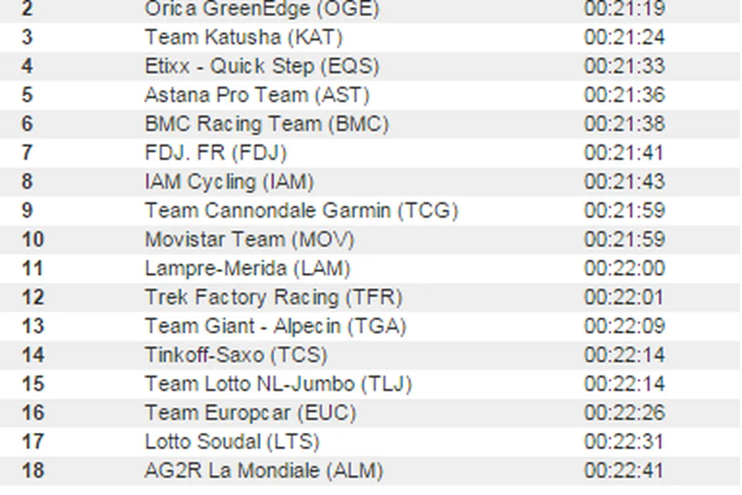Screen dimensions: 742x495
Task: Select the Etixx - Quick Step (EQS) entry
Action: [x=261, y=66]
